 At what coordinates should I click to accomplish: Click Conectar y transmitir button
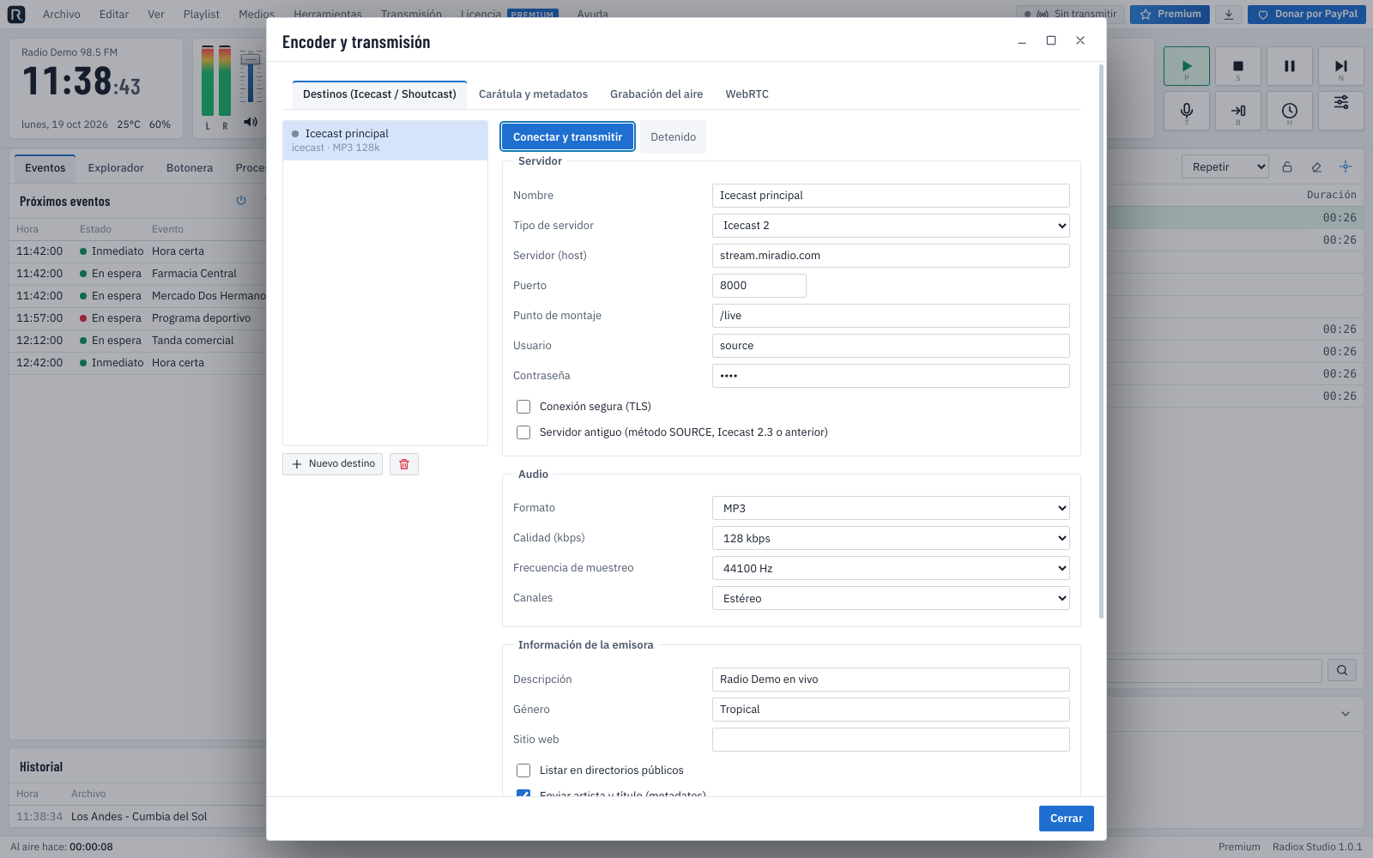click(567, 137)
